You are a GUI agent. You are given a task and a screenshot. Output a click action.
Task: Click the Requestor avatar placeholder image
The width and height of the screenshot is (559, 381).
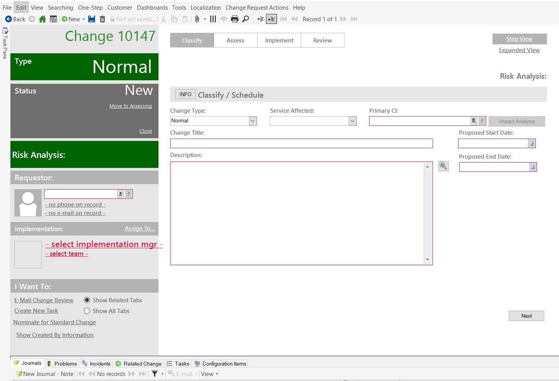tap(28, 203)
